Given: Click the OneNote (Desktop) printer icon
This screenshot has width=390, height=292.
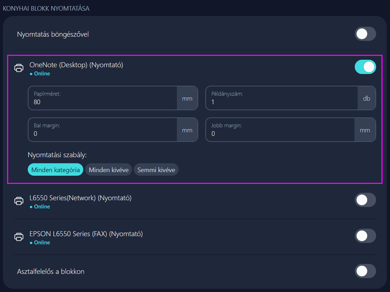Looking at the screenshot, I should click(19, 68).
